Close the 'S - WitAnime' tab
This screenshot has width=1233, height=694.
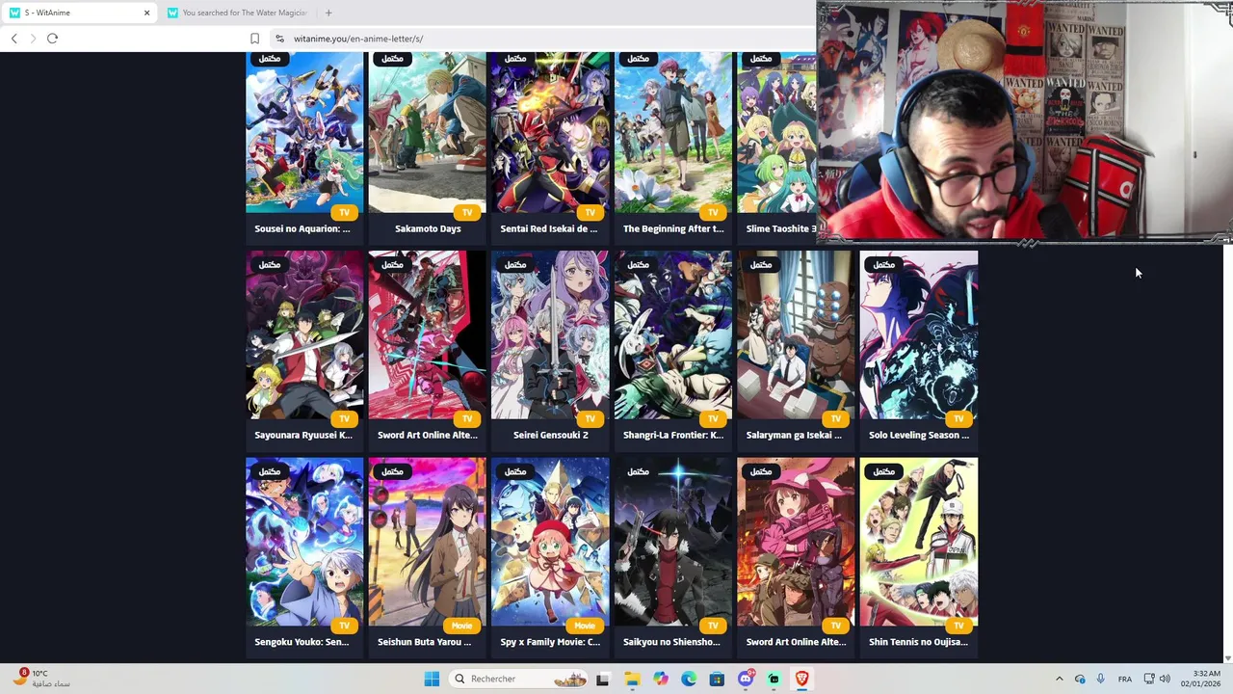[x=146, y=13]
